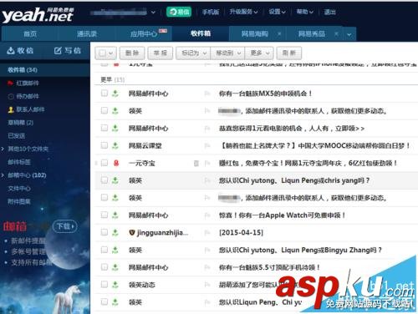
Task: Click the 收信 receive-mail icon in sidebar
Action: coord(11,50)
